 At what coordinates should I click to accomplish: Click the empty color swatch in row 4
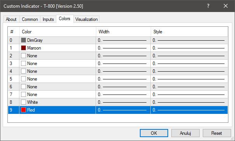coord(23,71)
